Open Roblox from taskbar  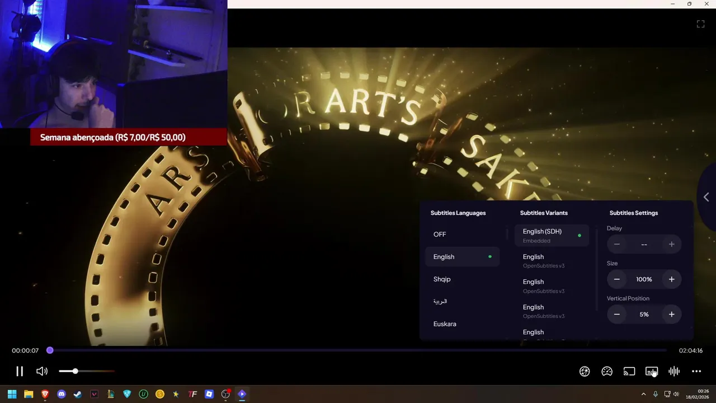pyautogui.click(x=209, y=394)
